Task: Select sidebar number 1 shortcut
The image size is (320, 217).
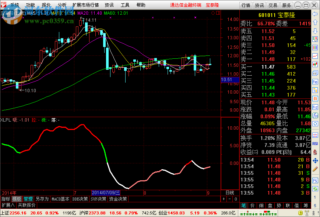Action: [x=315, y=197]
